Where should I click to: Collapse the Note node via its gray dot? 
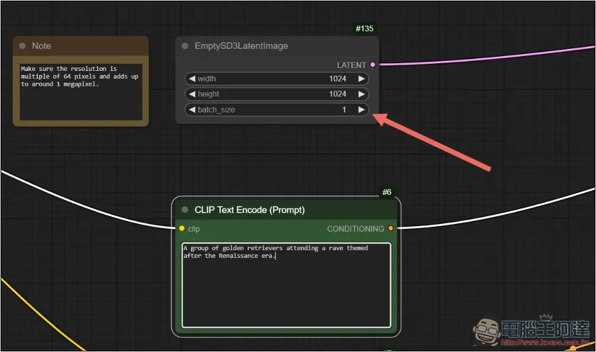[x=23, y=46]
